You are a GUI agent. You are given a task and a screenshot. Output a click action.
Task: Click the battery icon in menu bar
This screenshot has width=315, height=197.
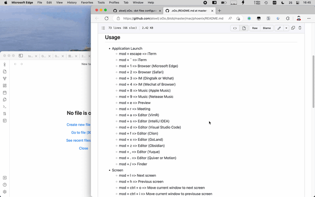pyautogui.click(x=223, y=2)
